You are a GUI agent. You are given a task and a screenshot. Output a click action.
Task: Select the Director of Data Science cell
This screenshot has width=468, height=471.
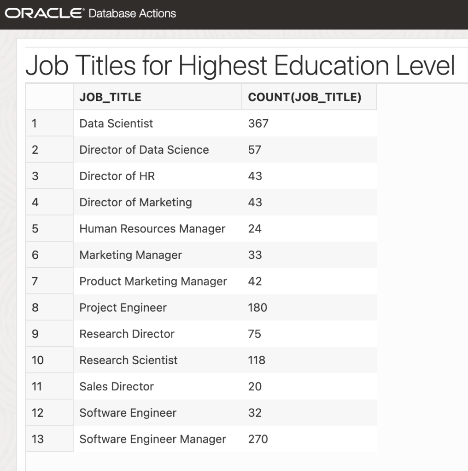pos(144,150)
